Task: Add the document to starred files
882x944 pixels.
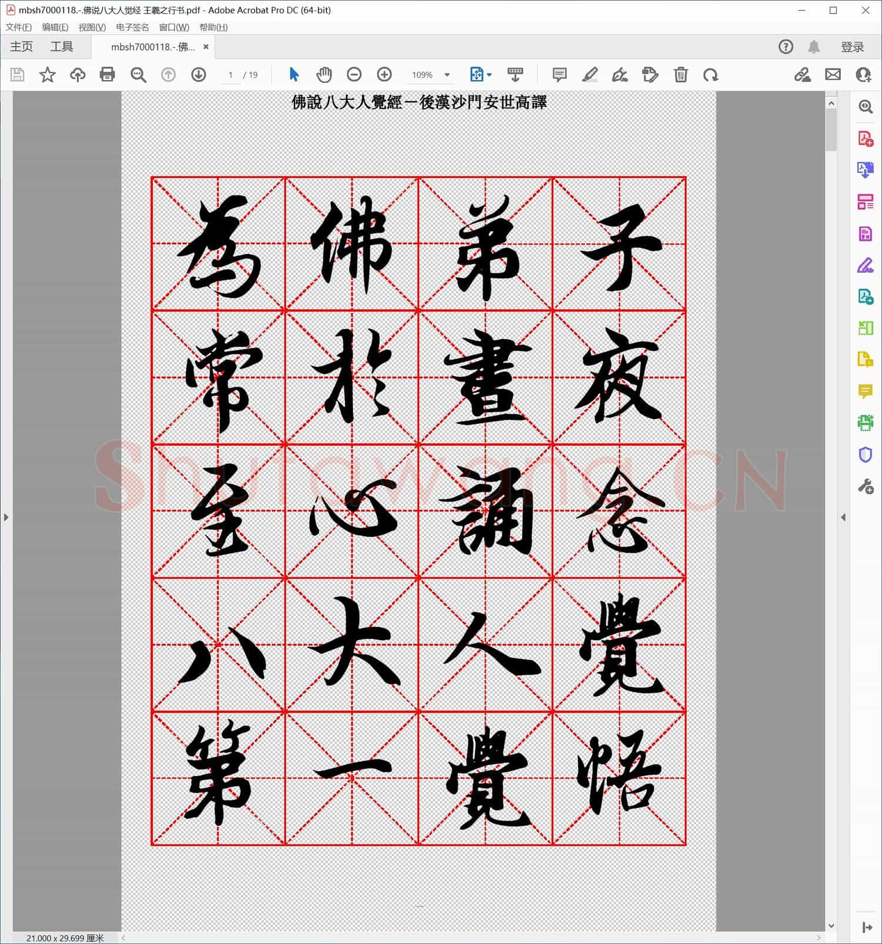Action: click(47, 75)
